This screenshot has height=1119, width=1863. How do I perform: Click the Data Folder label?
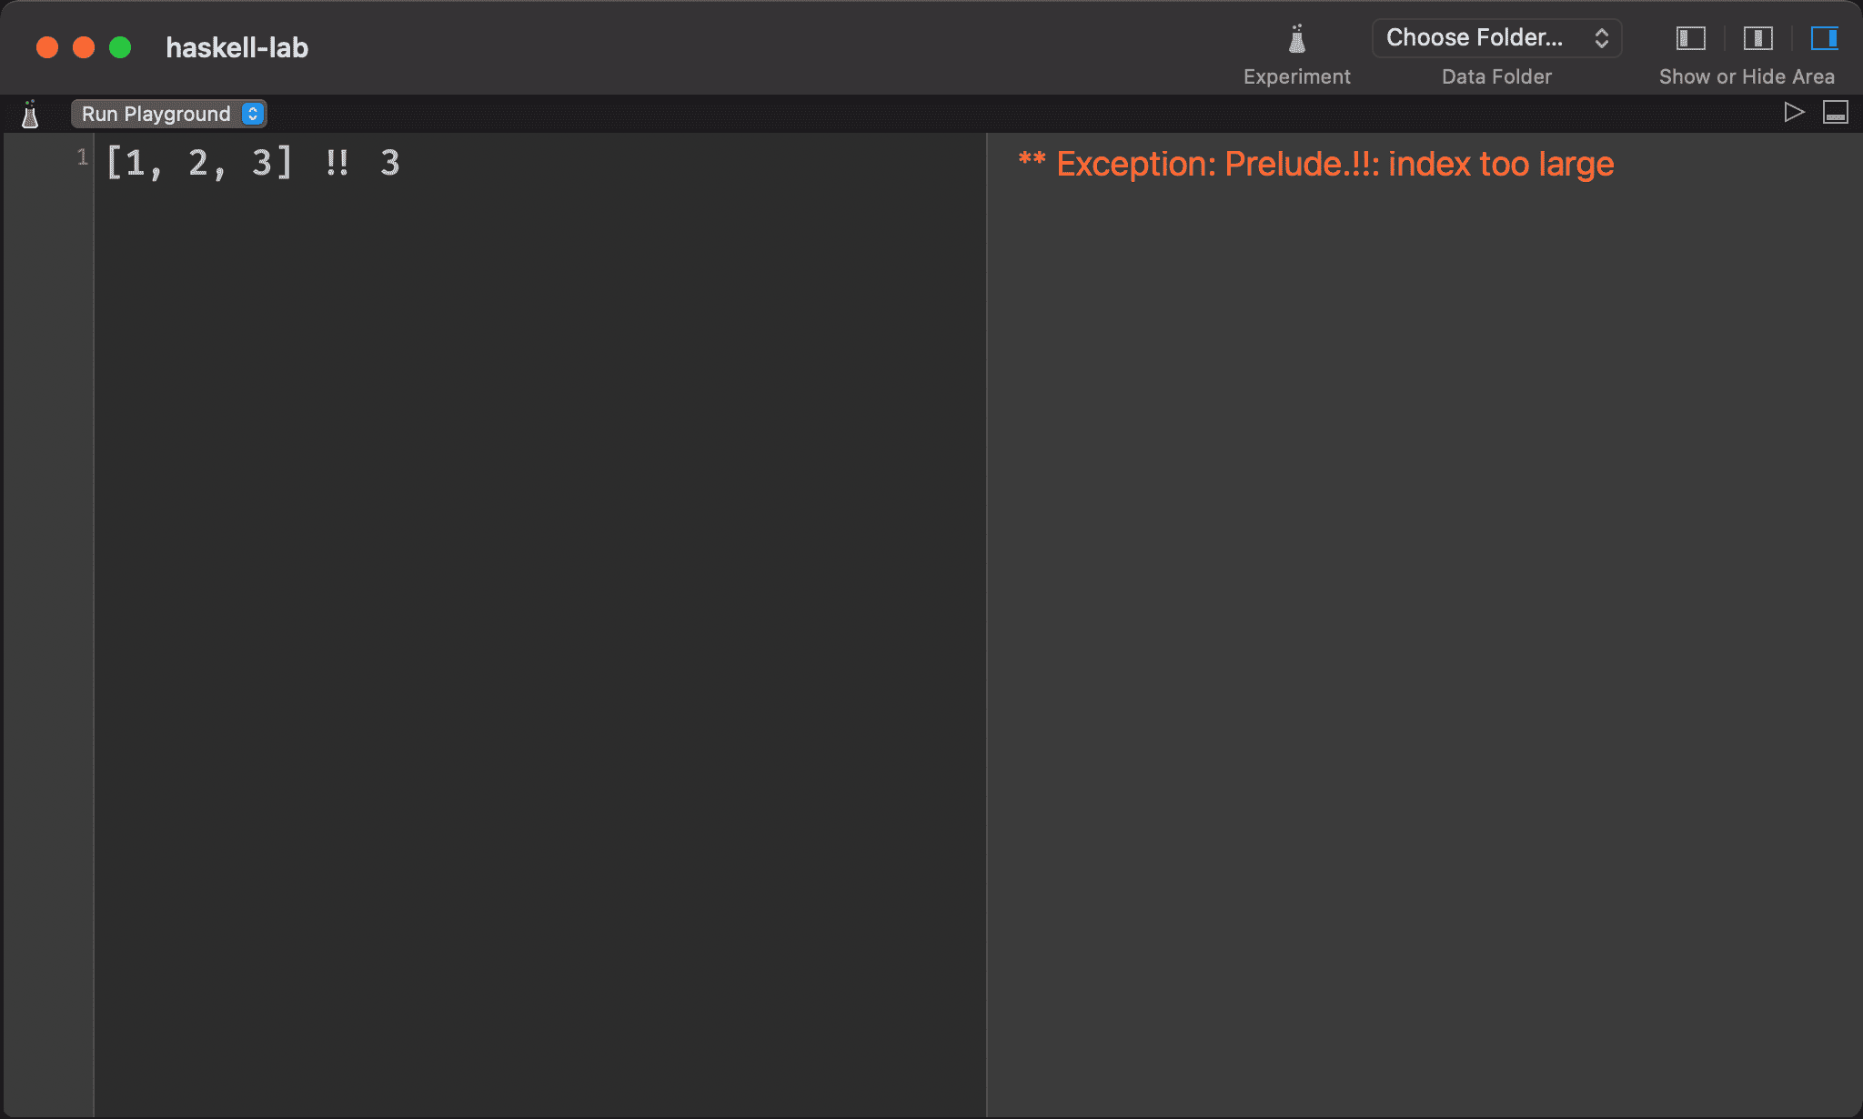click(x=1496, y=76)
